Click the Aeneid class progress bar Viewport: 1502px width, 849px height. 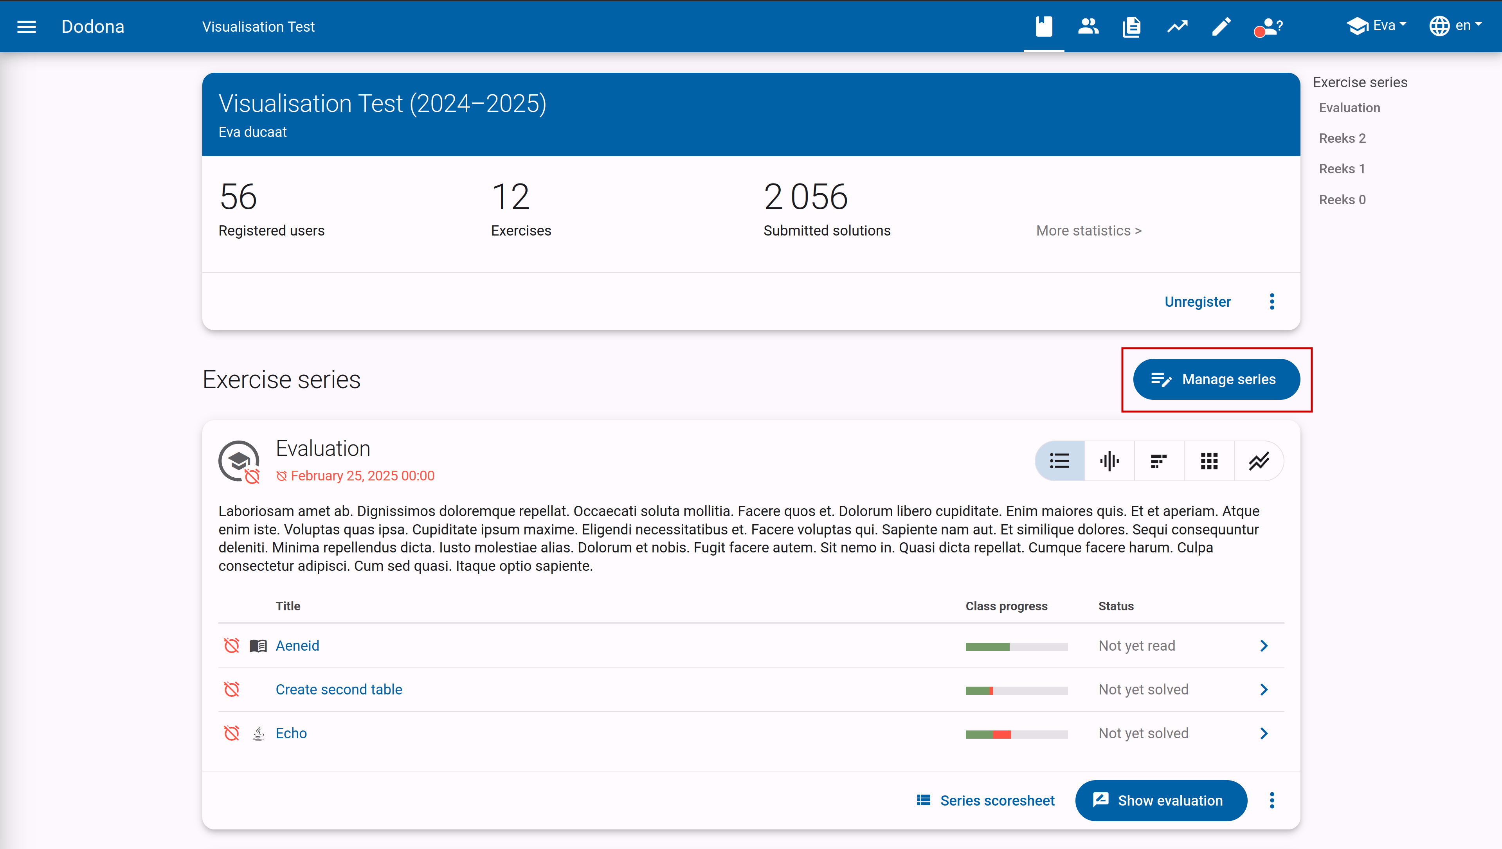(1016, 646)
